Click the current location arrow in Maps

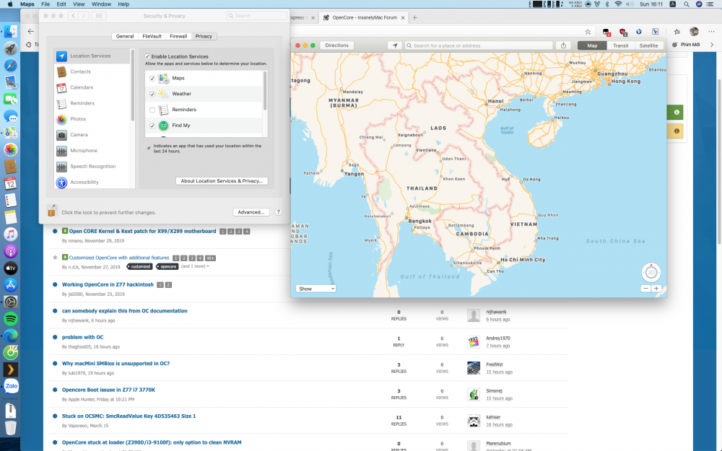[395, 45]
